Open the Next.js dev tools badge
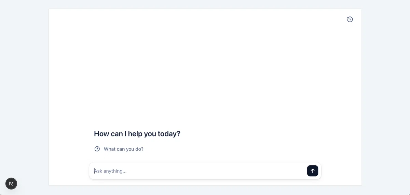 [x=11, y=184]
